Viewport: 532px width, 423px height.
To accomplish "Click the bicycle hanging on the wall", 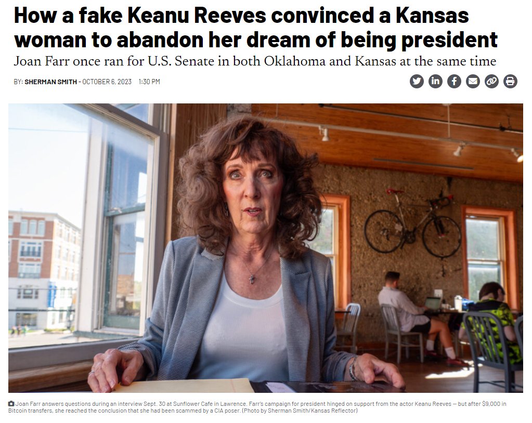I will coord(412,224).
